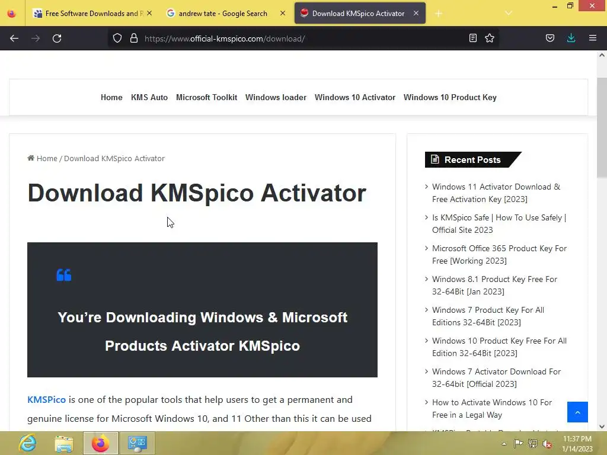Click the Recent Posts document icon

435,159
